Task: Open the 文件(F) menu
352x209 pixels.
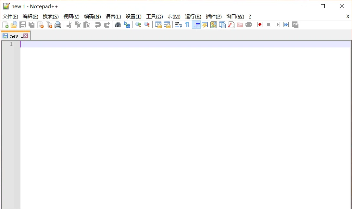Action: point(10,17)
